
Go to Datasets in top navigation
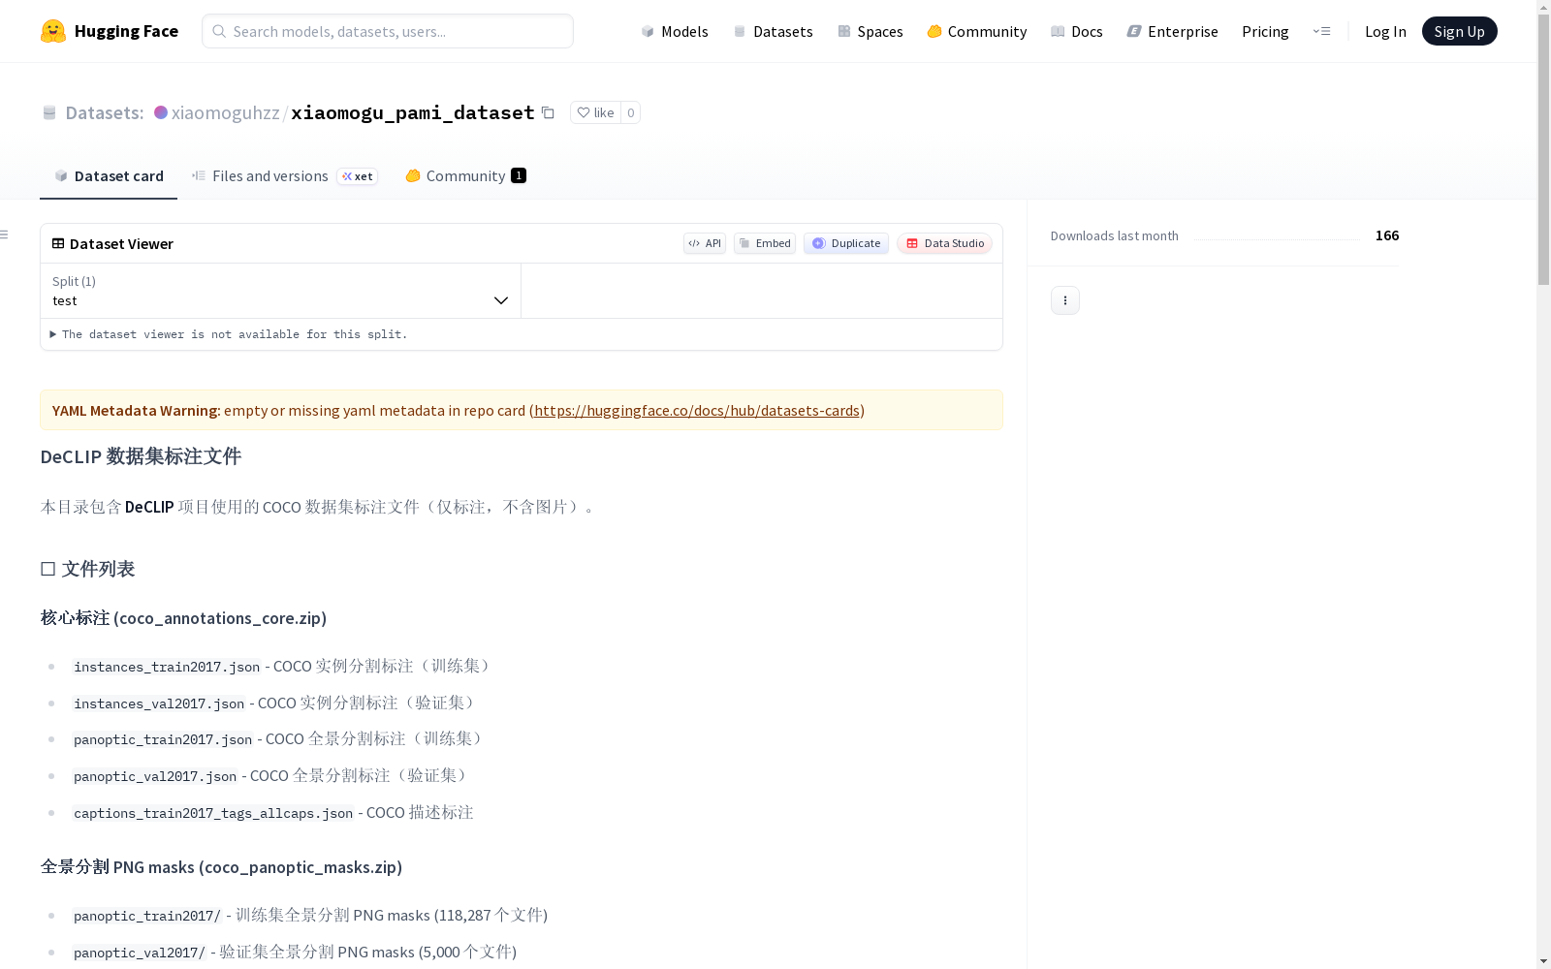773,31
